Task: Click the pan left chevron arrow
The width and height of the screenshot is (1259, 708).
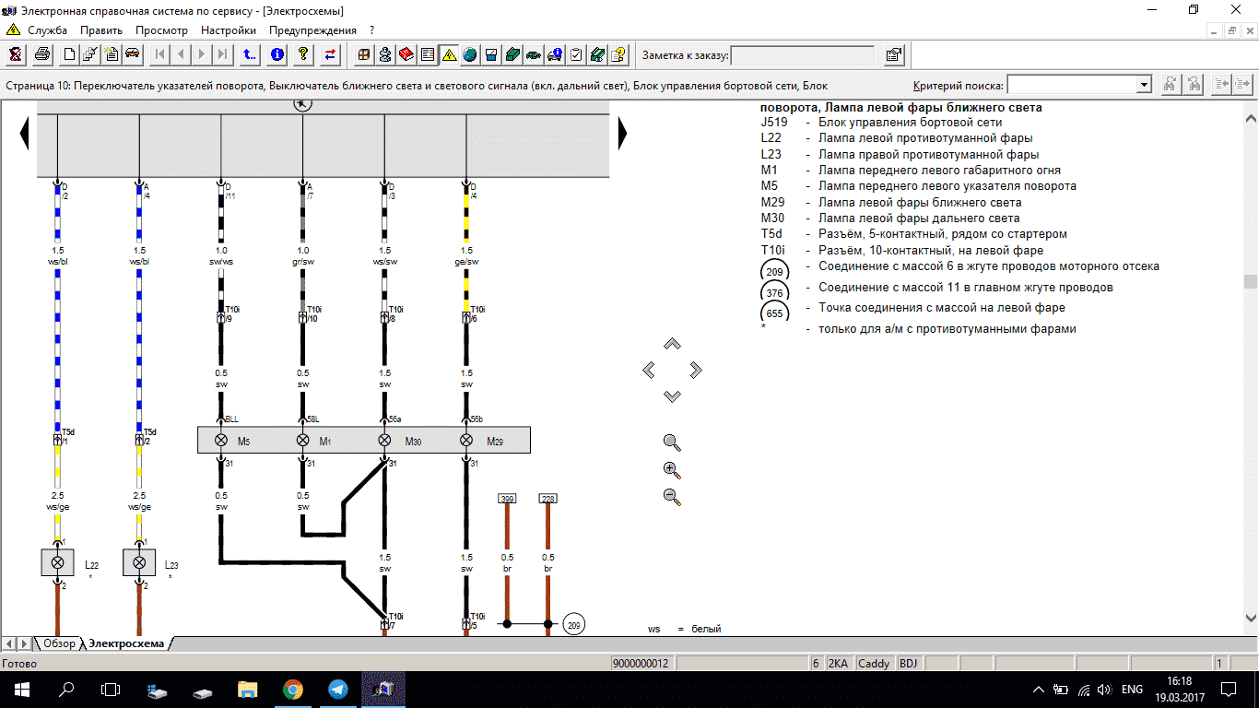Action: tap(649, 370)
